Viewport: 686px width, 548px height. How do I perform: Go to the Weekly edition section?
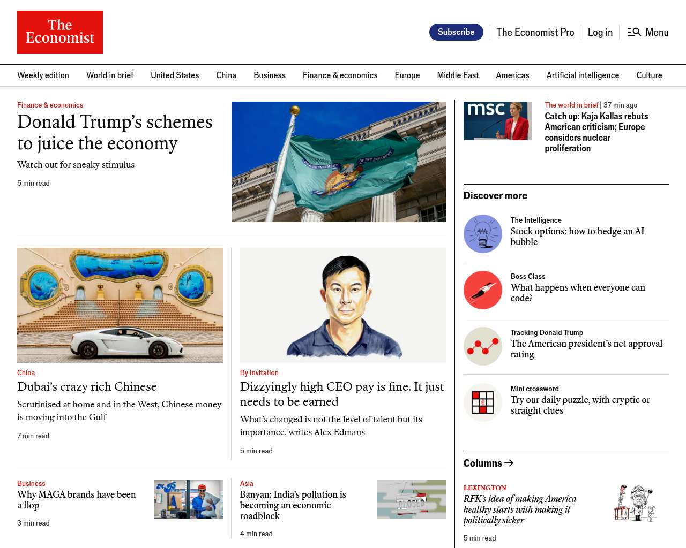[43, 75]
